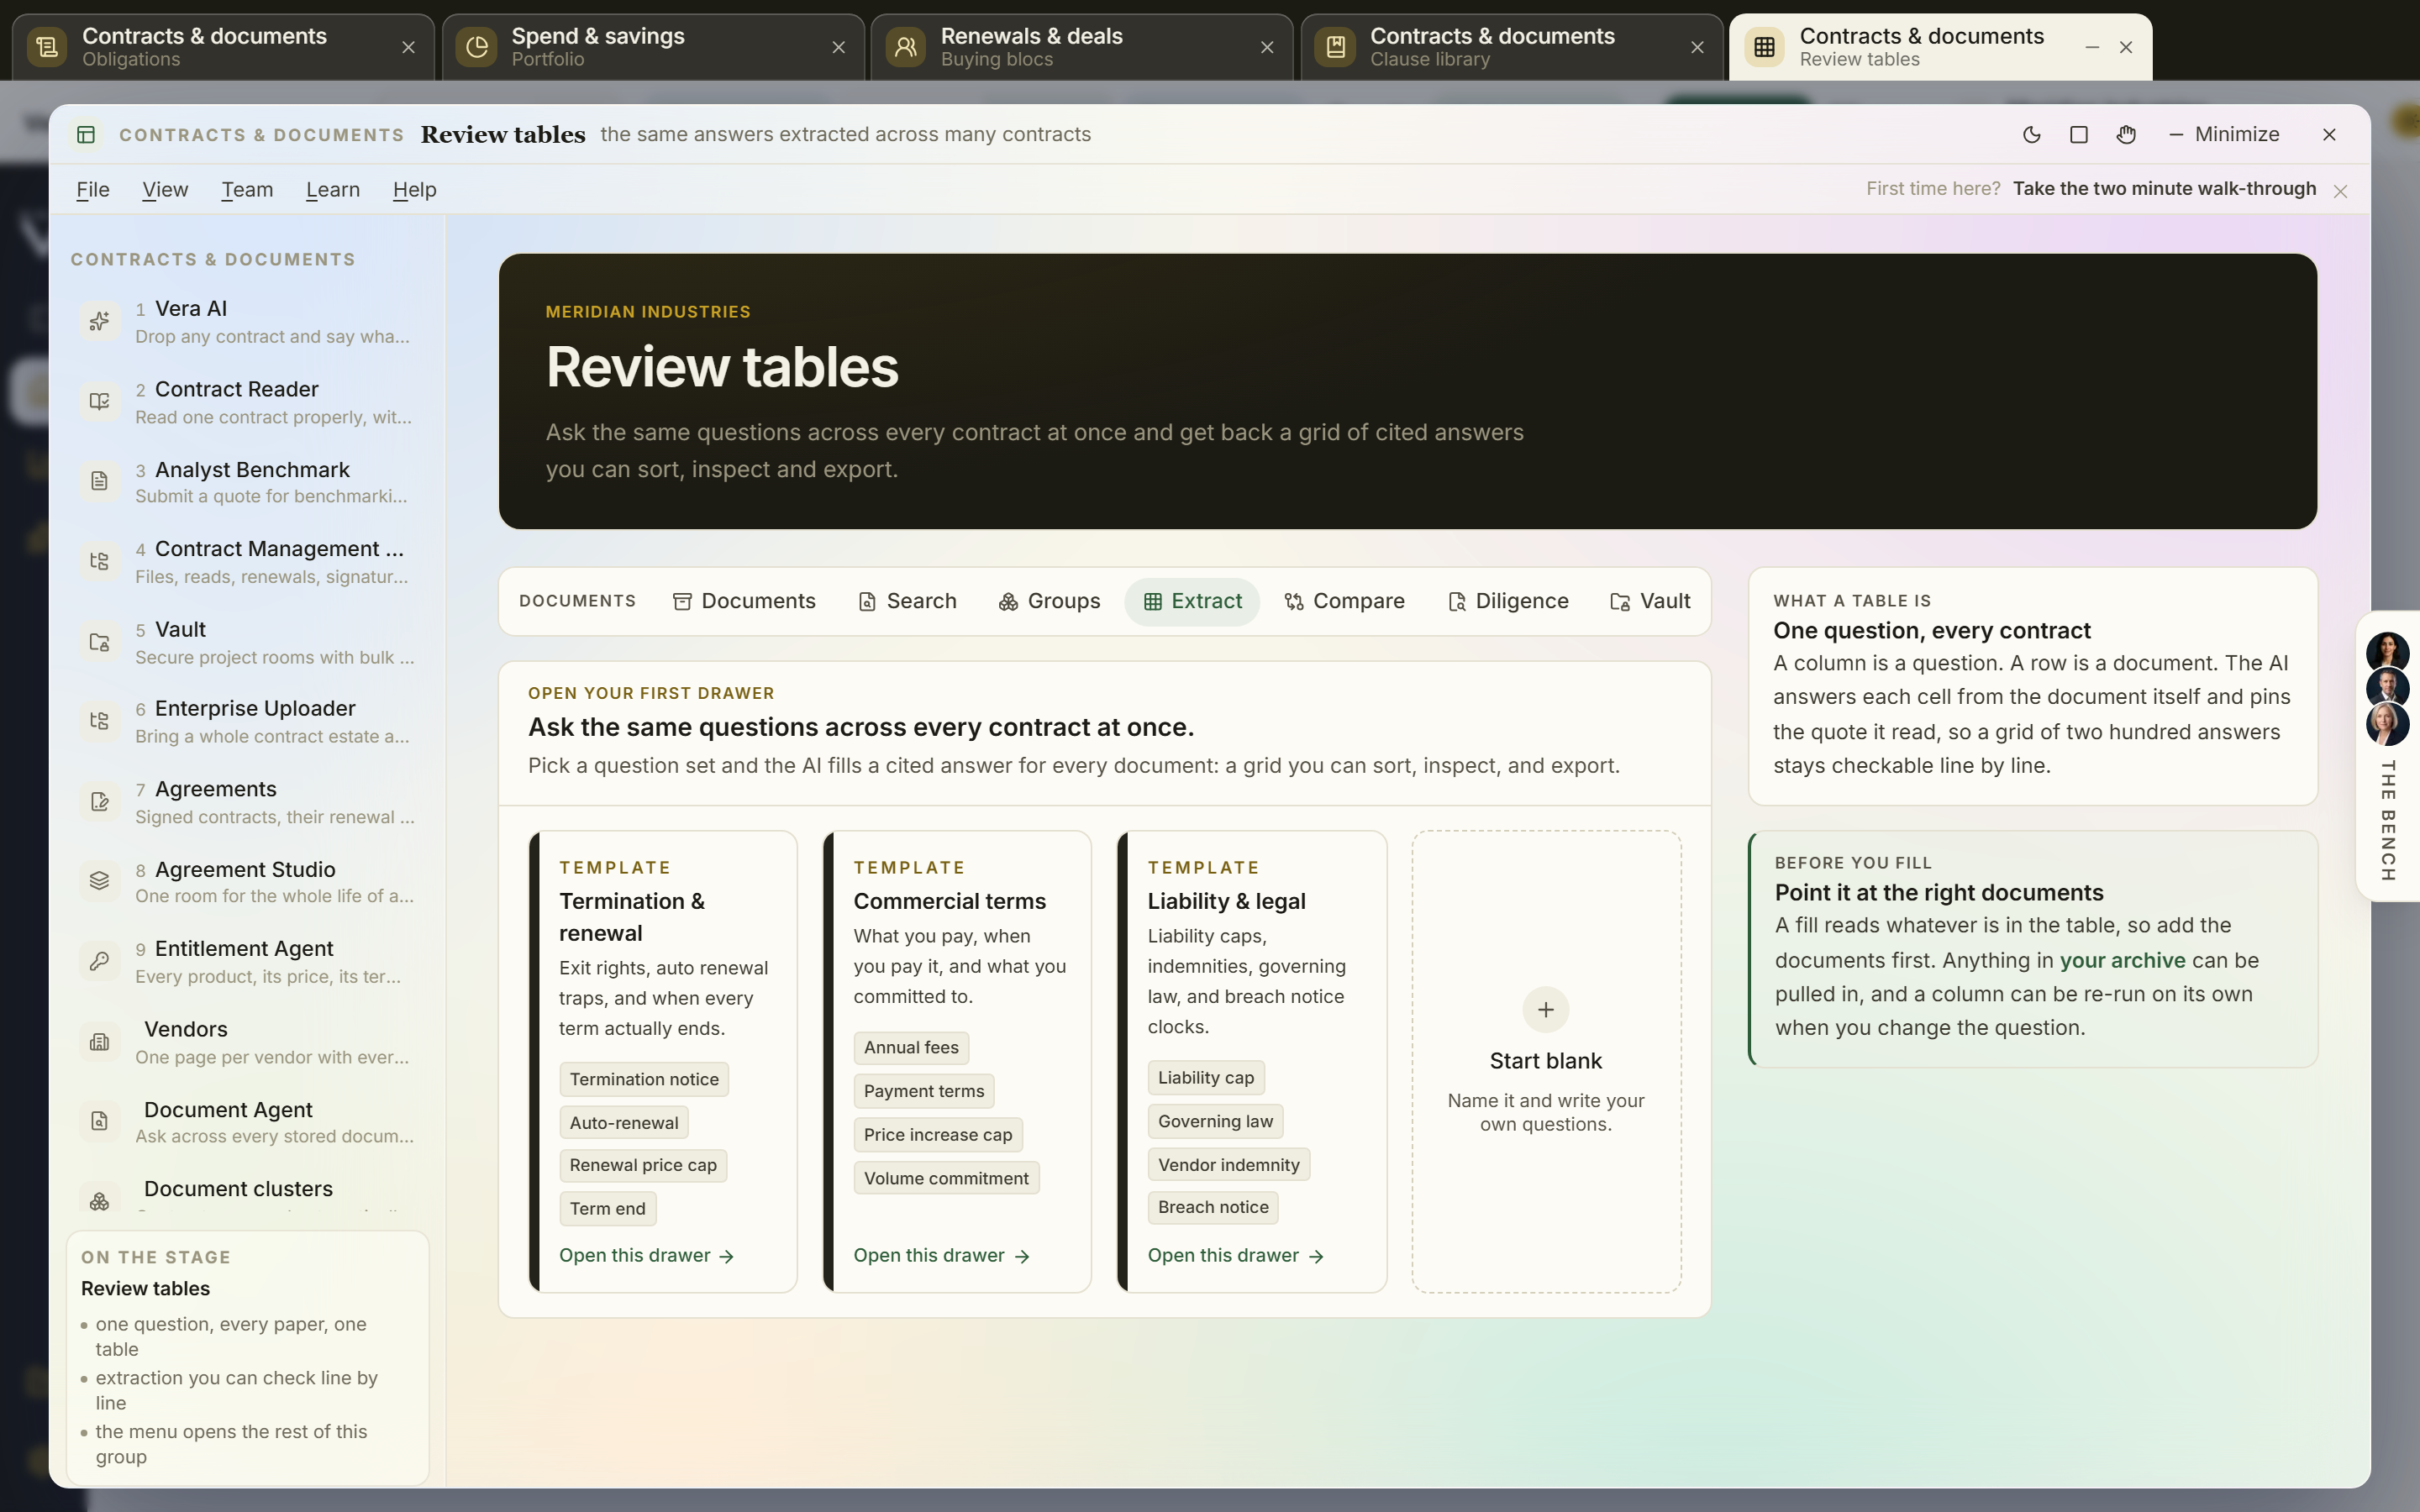Select the Groups section tab

[1049, 601]
